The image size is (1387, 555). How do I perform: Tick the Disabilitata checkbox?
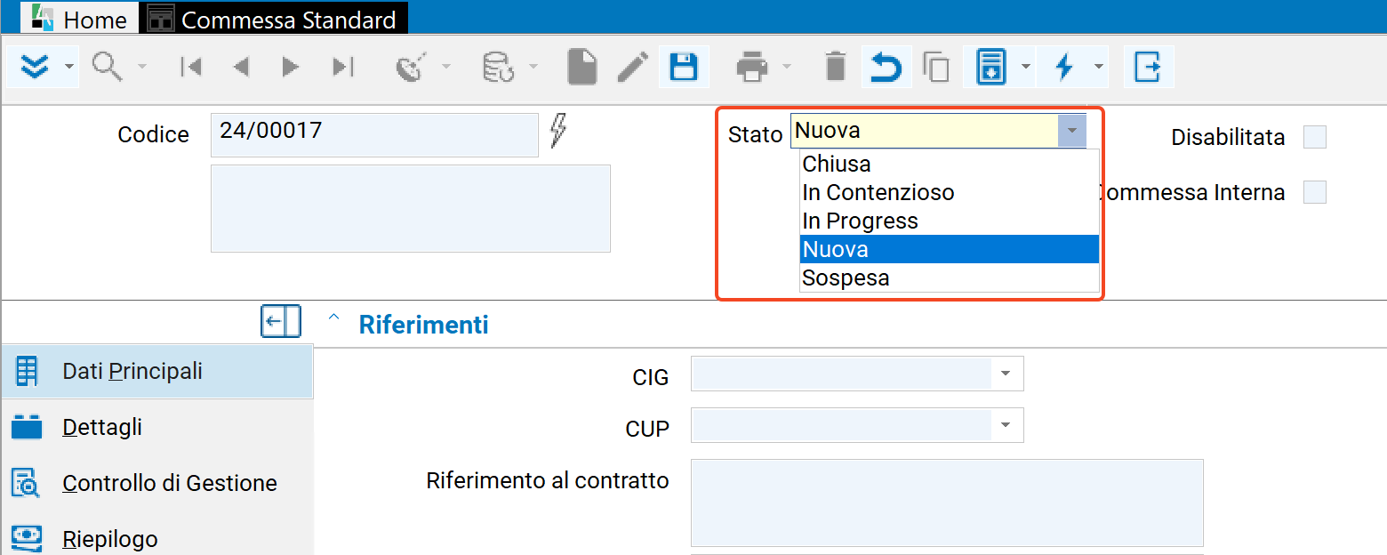[1314, 137]
